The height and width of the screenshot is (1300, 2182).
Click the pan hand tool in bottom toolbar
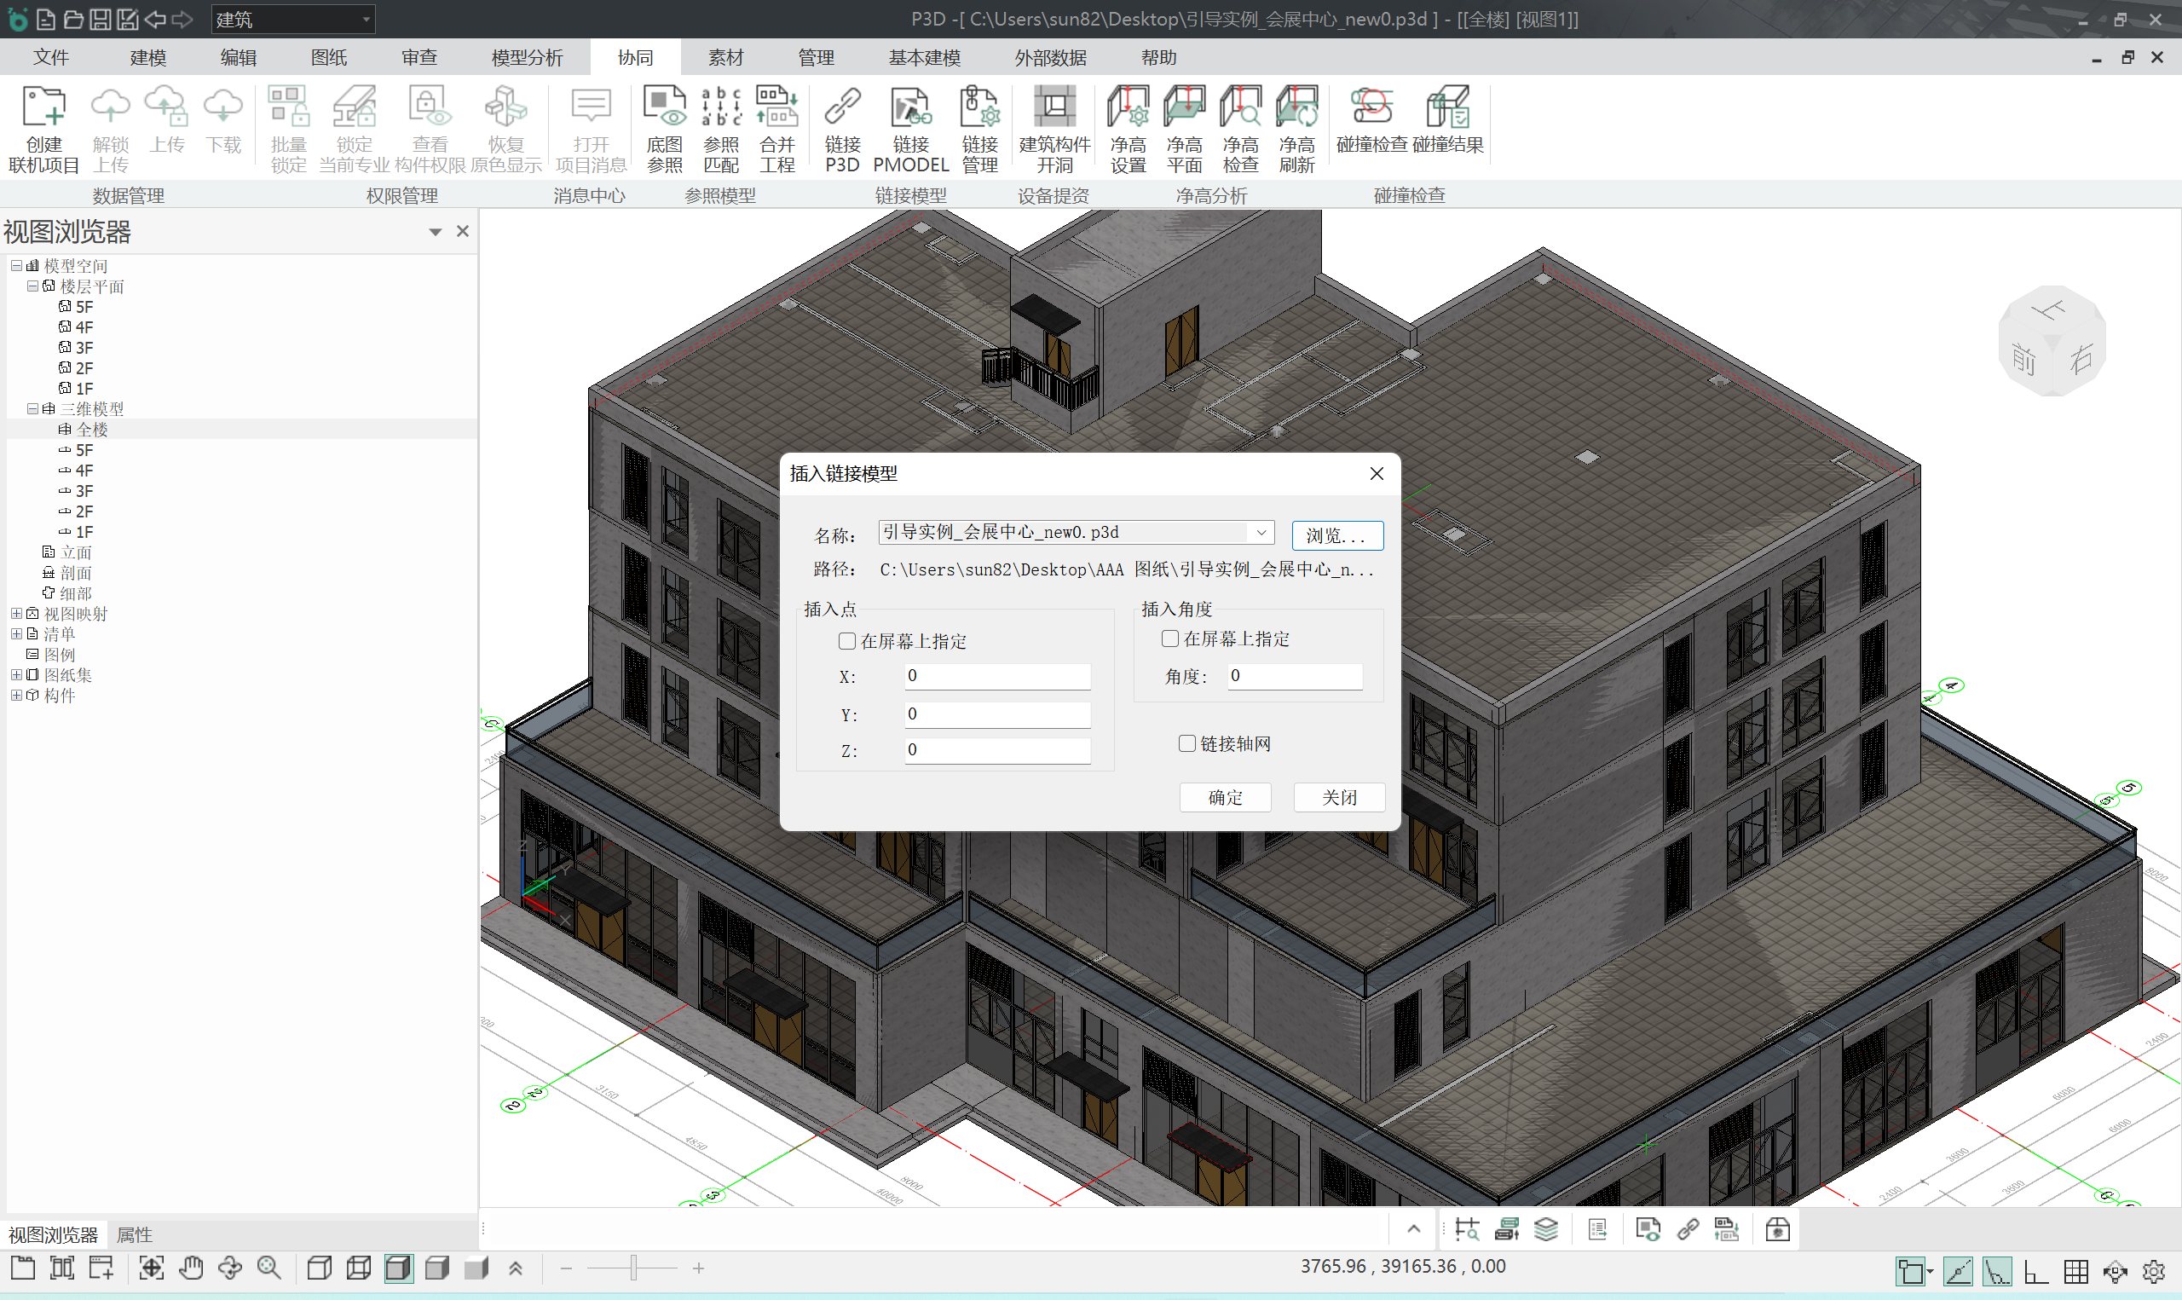pos(191,1268)
